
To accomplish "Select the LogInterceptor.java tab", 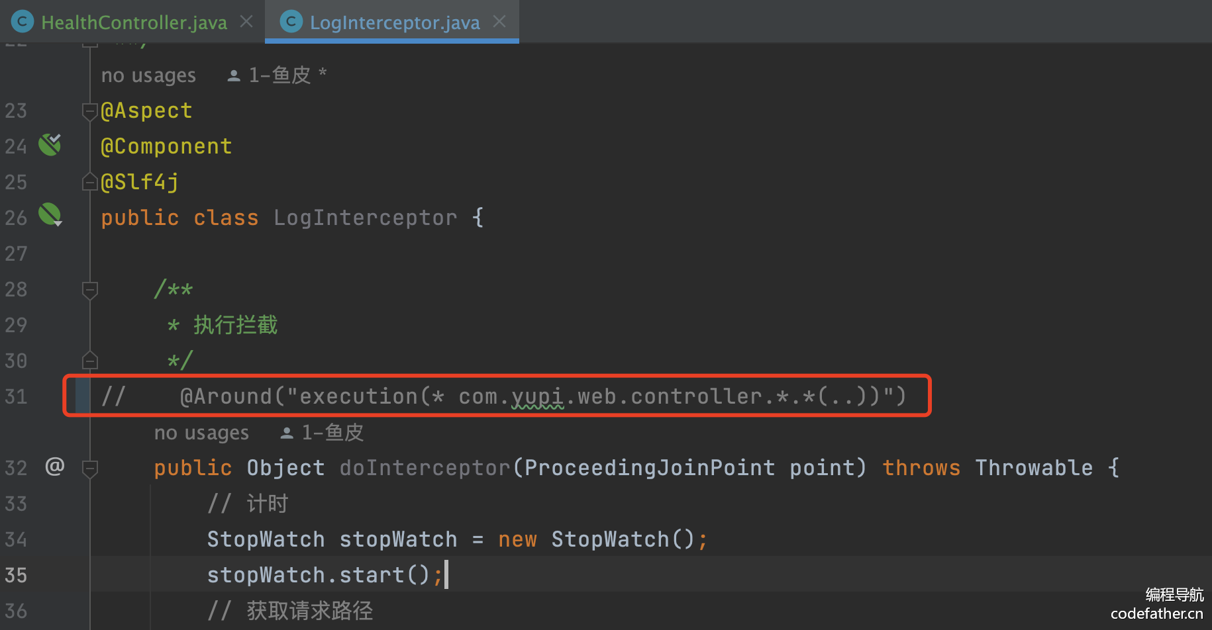I will tap(395, 22).
